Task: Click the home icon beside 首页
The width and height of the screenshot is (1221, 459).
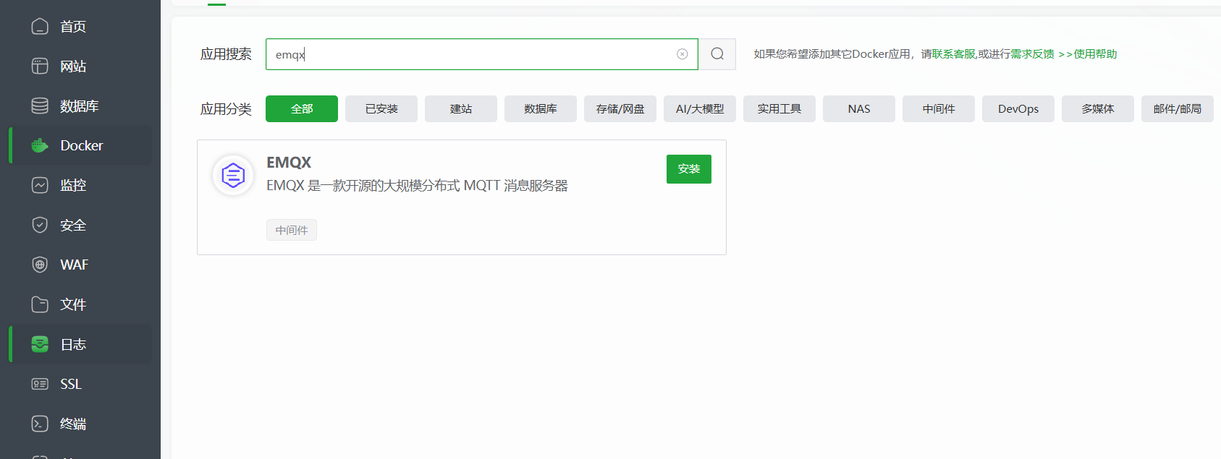Action: pyautogui.click(x=40, y=27)
